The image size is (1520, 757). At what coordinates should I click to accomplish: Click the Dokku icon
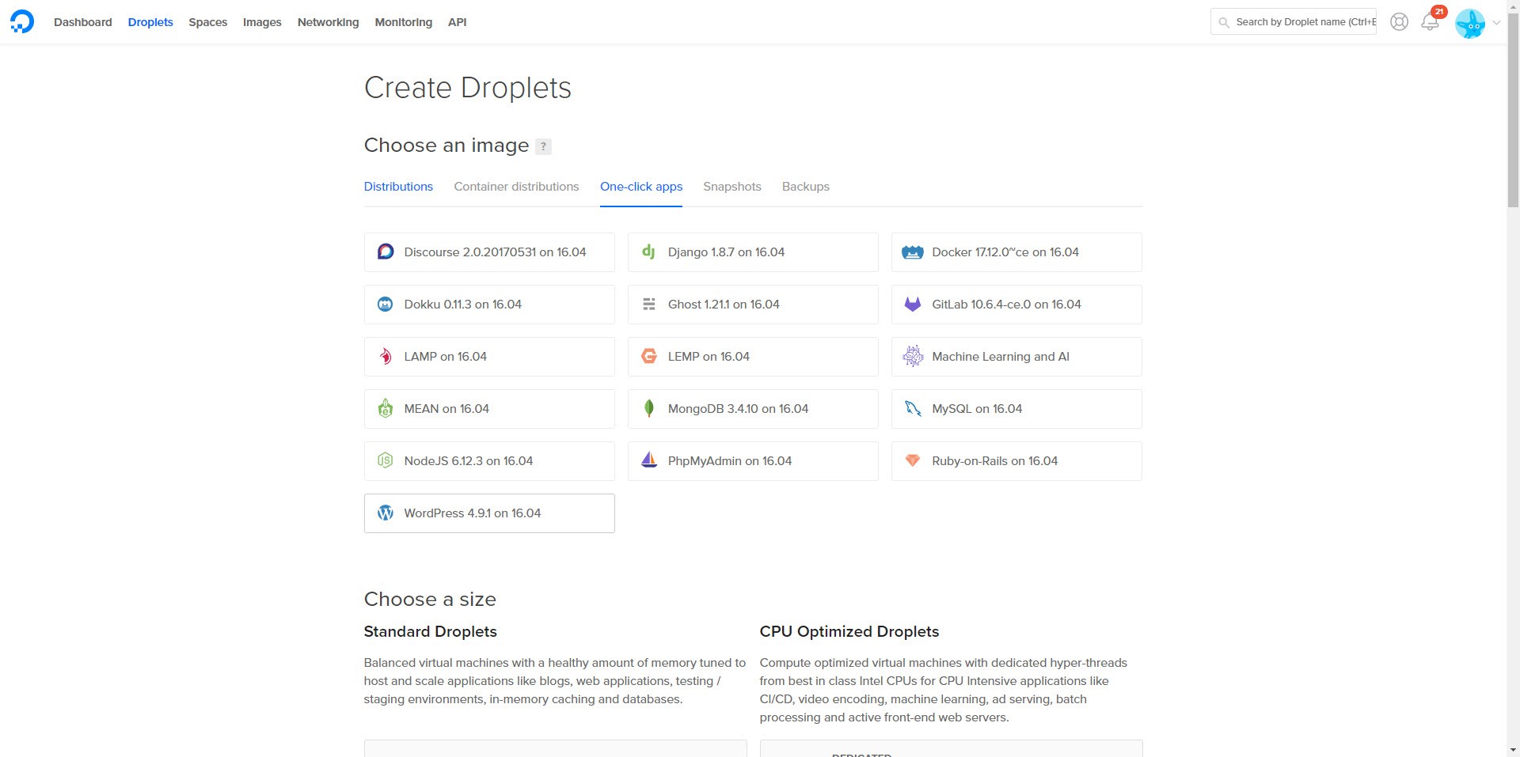(x=386, y=305)
